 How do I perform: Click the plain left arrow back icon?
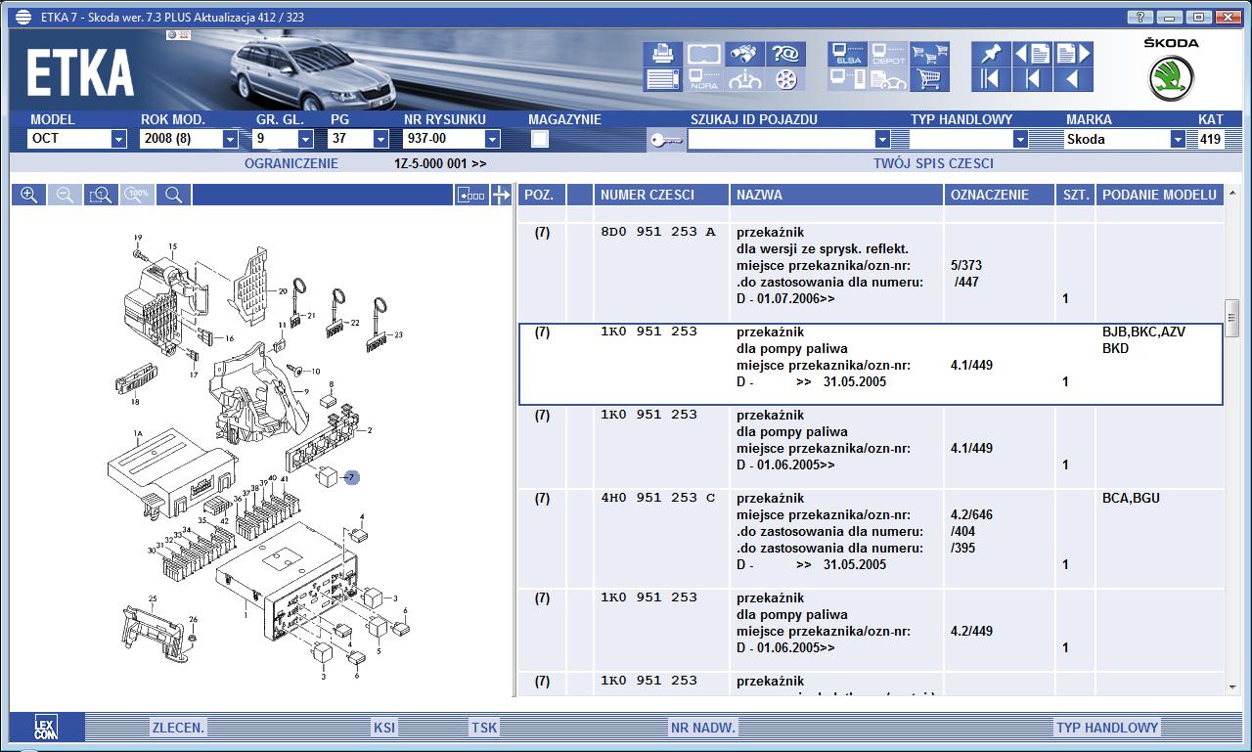1073,79
